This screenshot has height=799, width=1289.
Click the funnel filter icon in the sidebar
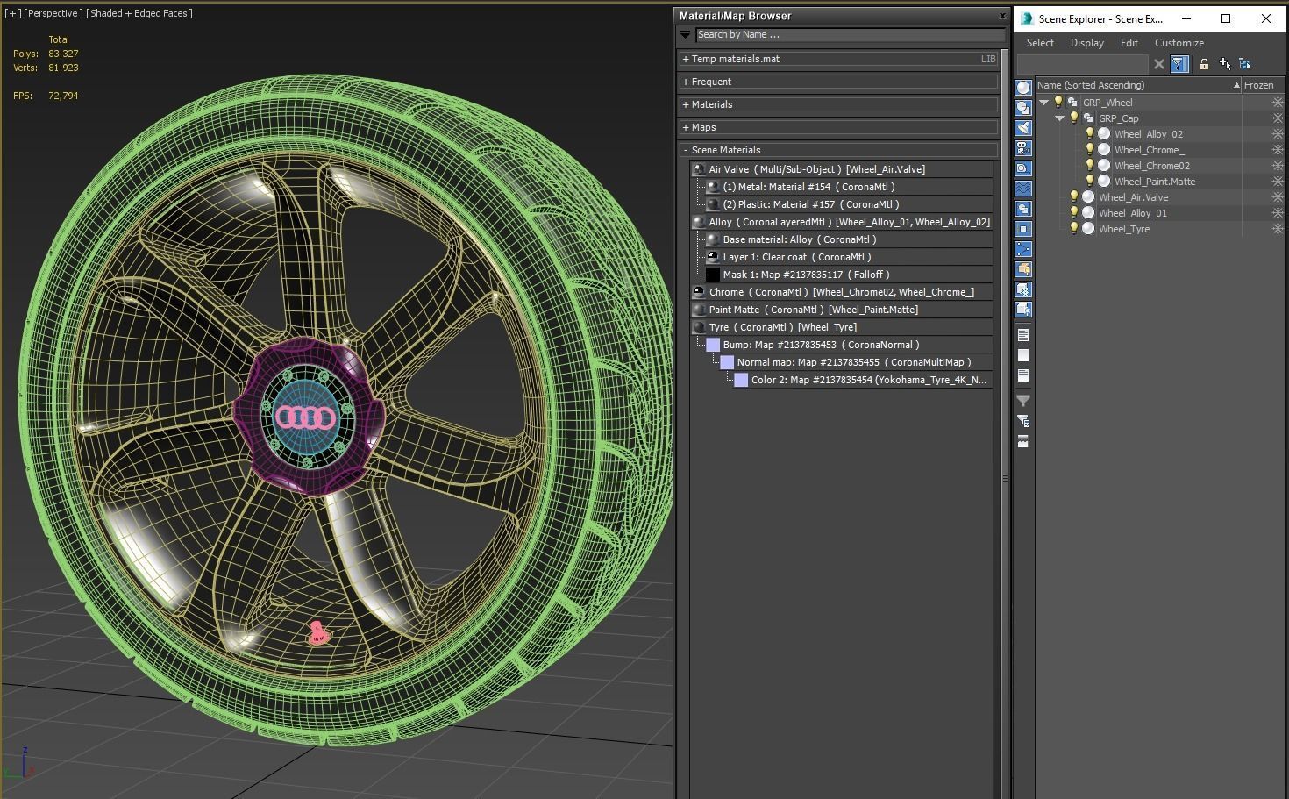point(1023,401)
